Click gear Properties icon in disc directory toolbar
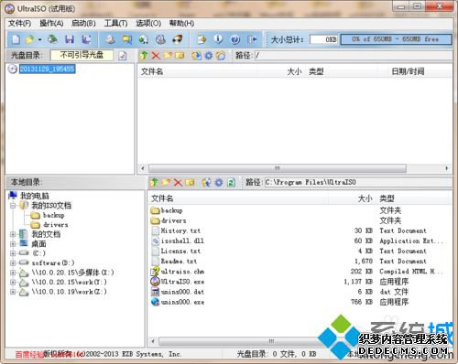 (x=209, y=55)
